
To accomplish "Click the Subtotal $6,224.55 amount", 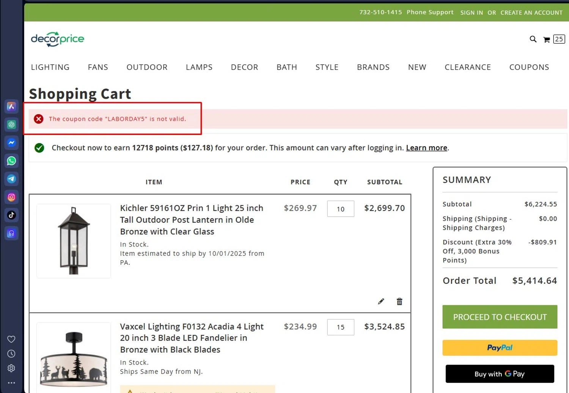I will (x=541, y=204).
